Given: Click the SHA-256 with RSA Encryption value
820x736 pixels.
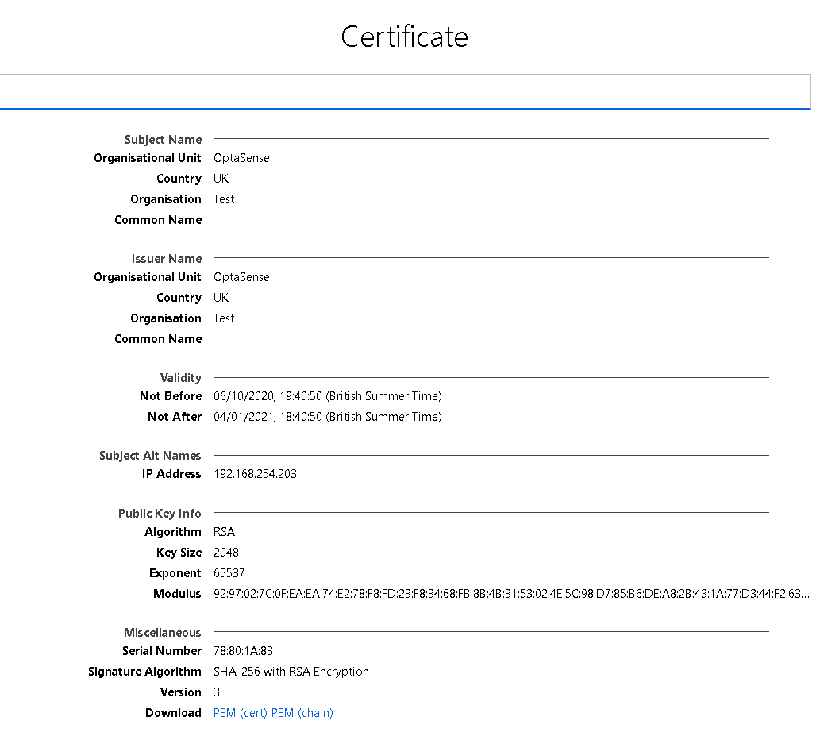Looking at the screenshot, I should pos(291,671).
